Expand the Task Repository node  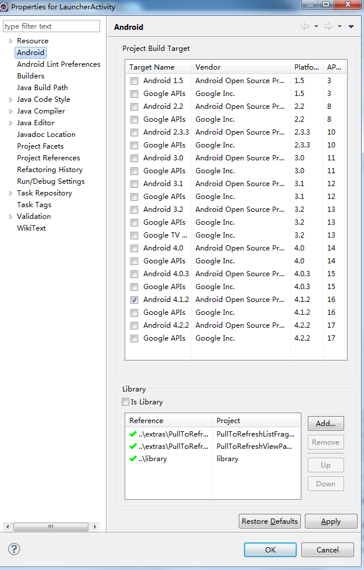pos(11,193)
